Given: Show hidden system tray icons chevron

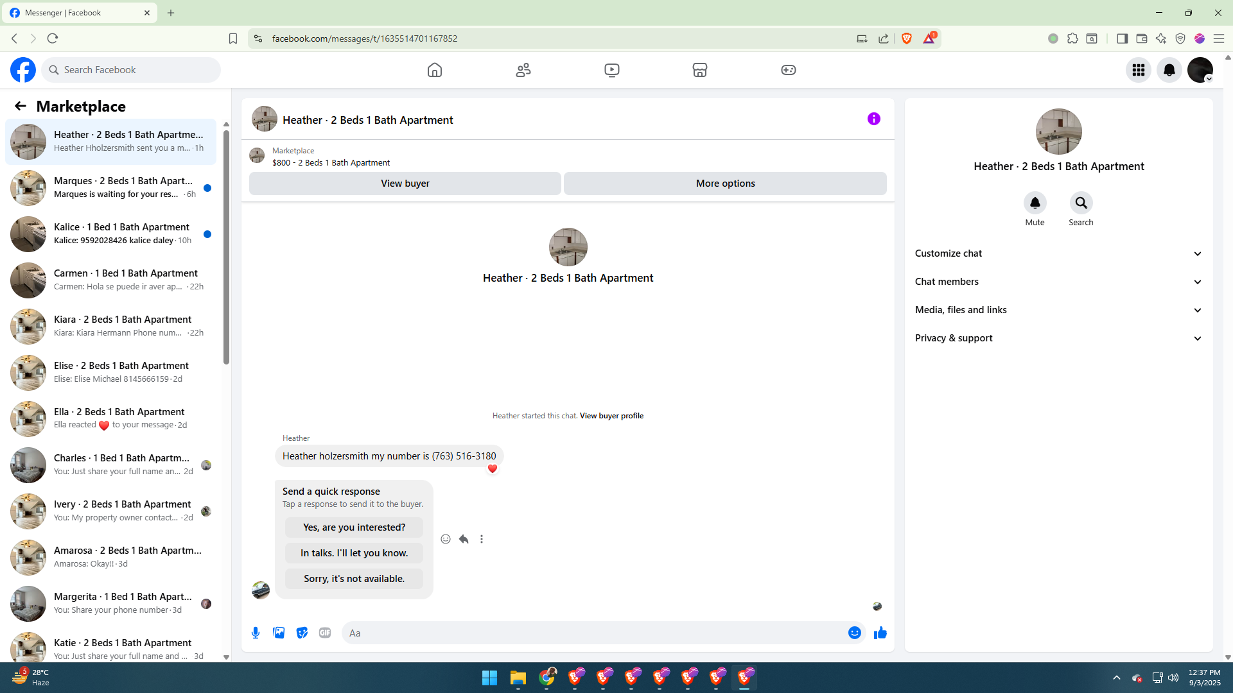Looking at the screenshot, I should click(1117, 678).
